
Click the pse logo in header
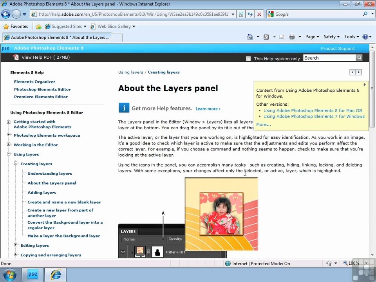(x=5, y=48)
